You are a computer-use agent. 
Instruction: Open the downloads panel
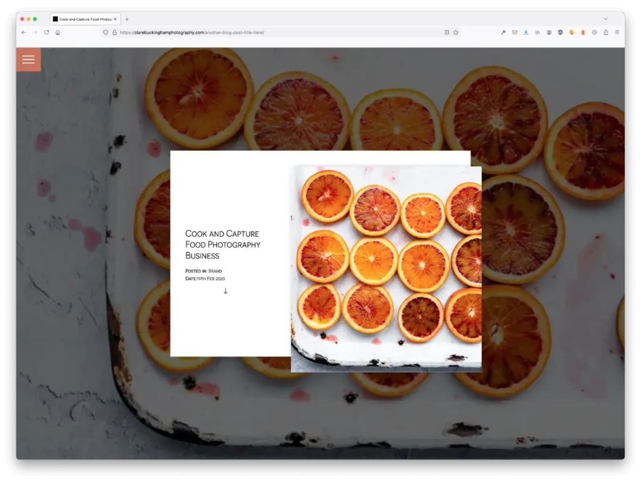[526, 33]
